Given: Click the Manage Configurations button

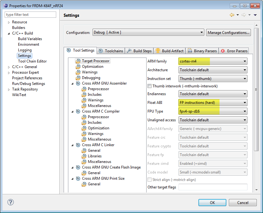Looking at the screenshot, I should [x=229, y=32].
